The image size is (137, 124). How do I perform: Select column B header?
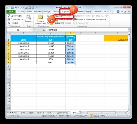[x=24, y=33]
